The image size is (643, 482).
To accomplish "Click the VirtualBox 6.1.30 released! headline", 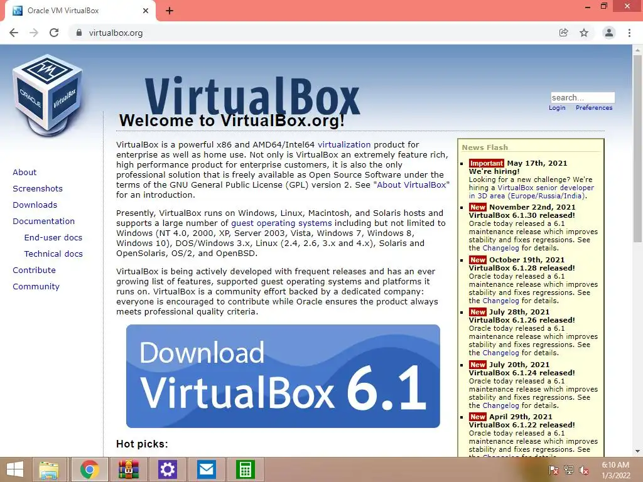I will tap(522, 215).
